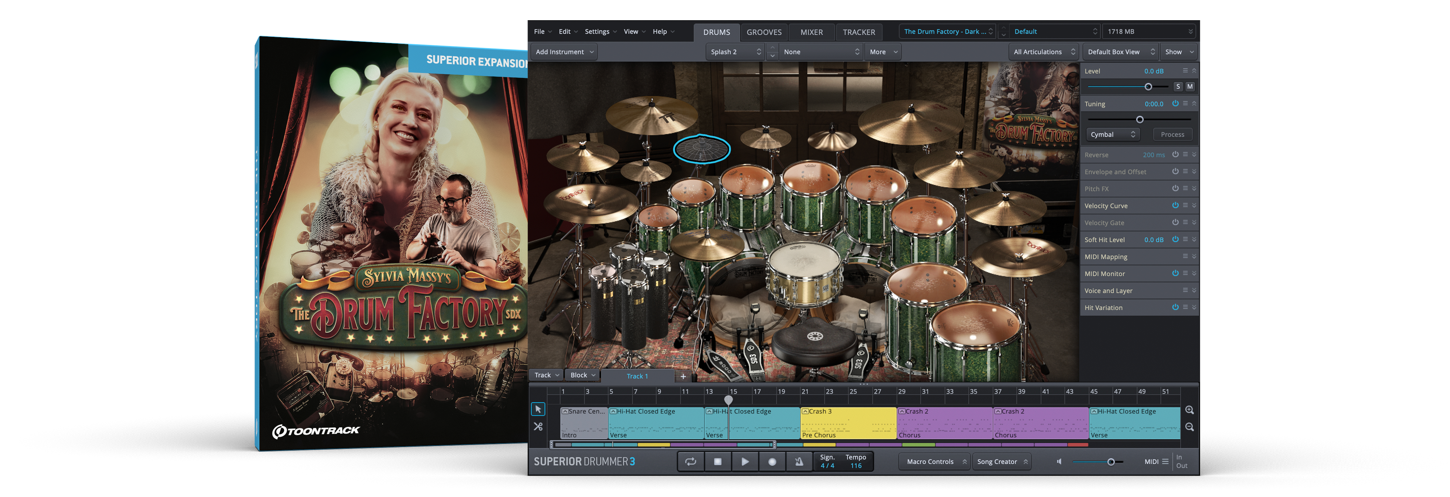Click the Process button

point(1172,135)
